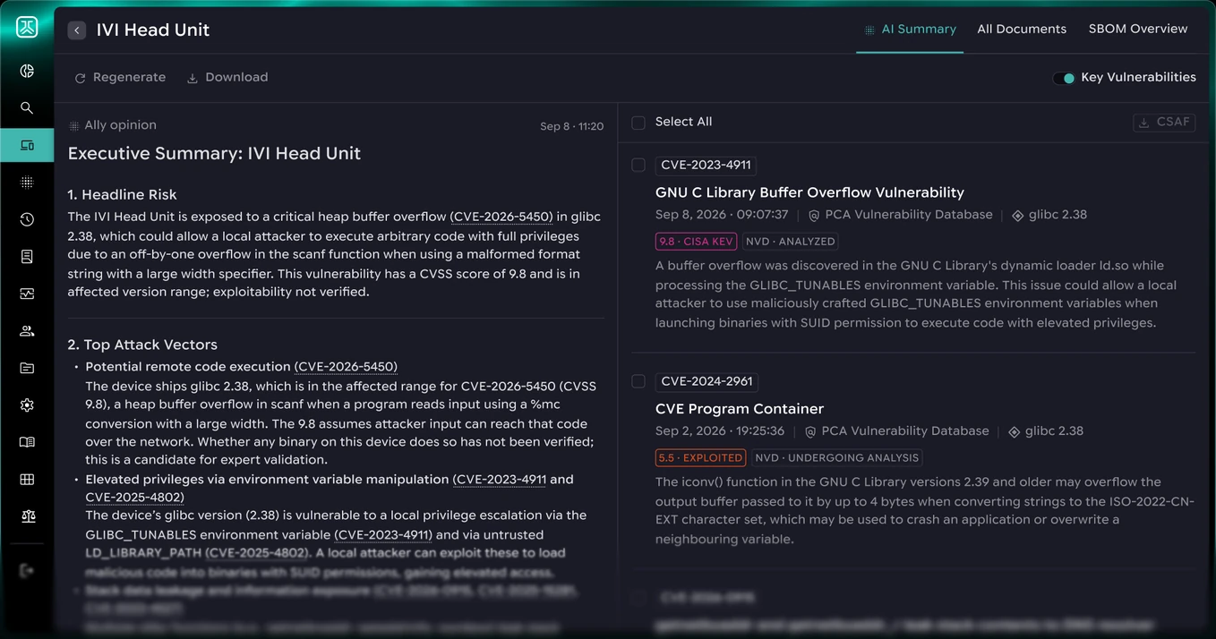
Task: Open the users sidebar icon
Action: coord(27,331)
